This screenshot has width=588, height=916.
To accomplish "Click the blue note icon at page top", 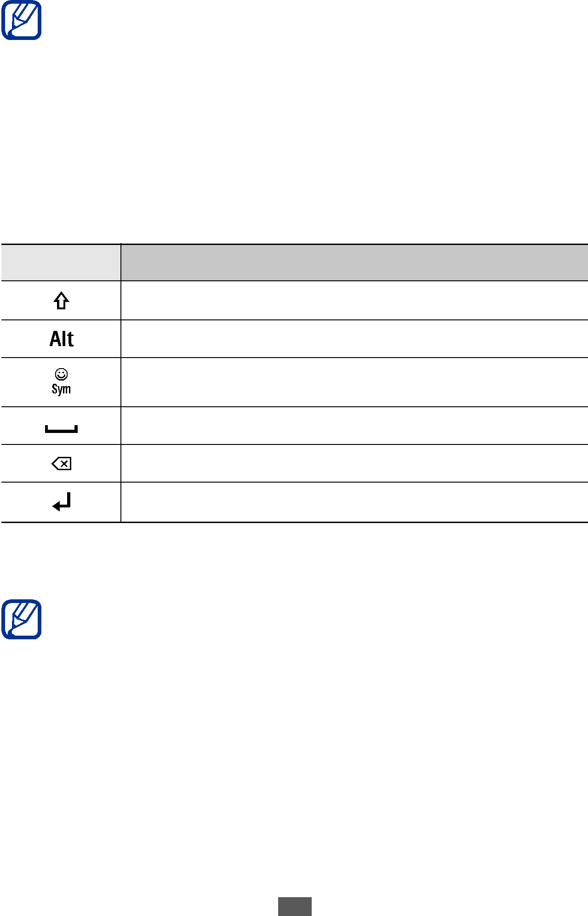I will coord(21,20).
